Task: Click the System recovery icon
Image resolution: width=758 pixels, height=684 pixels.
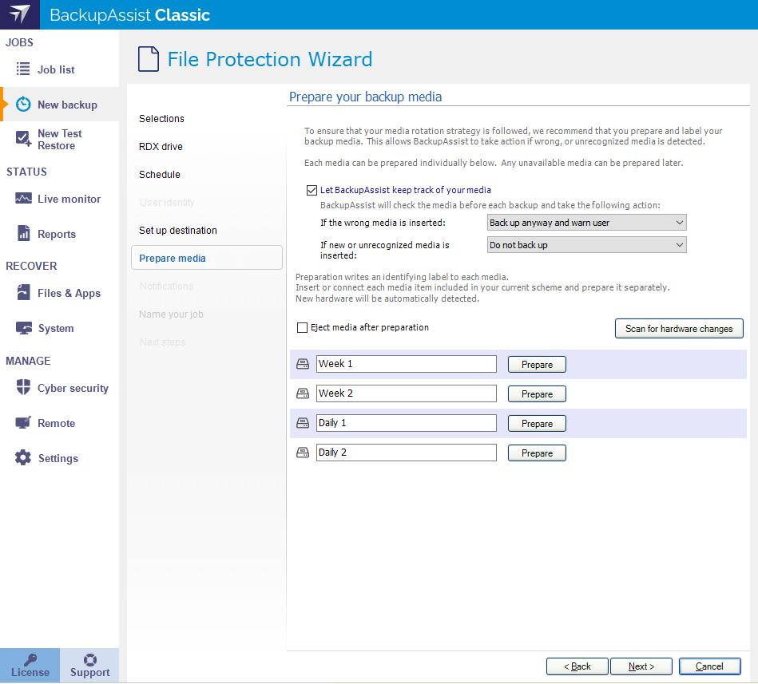Action: (23, 328)
